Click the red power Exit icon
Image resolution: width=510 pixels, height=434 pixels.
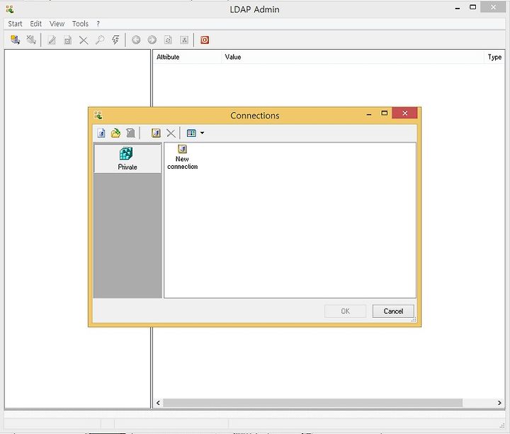tap(205, 40)
